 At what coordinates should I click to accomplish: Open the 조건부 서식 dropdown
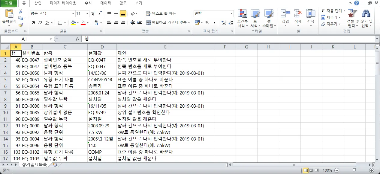[243, 19]
